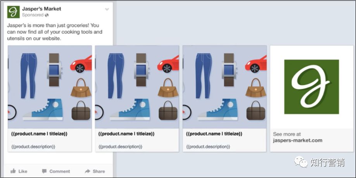The height and width of the screenshot is (178, 356).
Task: Click the Share arrow icon
Action: click(87, 171)
